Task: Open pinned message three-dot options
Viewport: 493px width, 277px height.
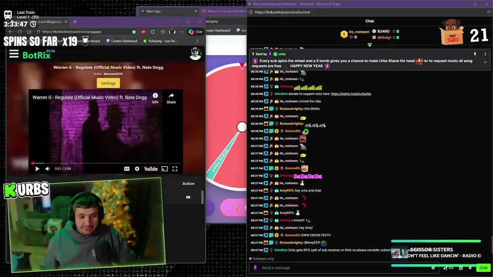Action: click(x=485, y=54)
